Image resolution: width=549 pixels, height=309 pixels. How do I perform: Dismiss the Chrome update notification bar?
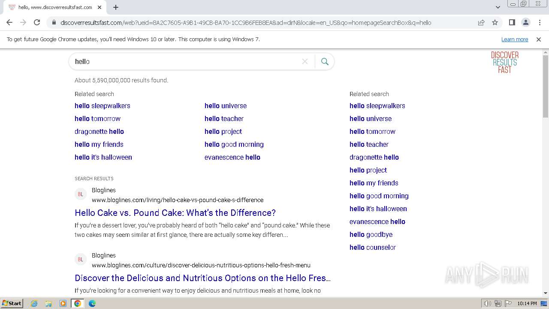tap(539, 39)
